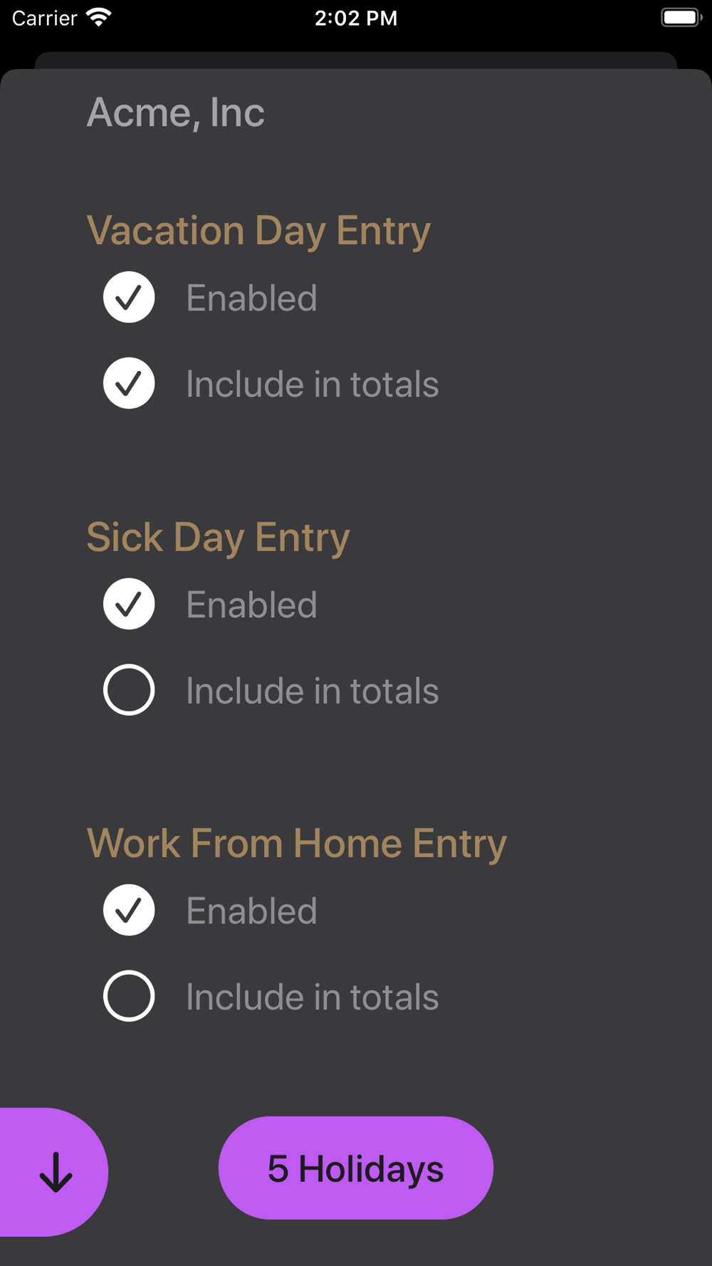Uncheck Enabled under Vacation Day Entry
The height and width of the screenshot is (1266, 712).
[x=129, y=298]
